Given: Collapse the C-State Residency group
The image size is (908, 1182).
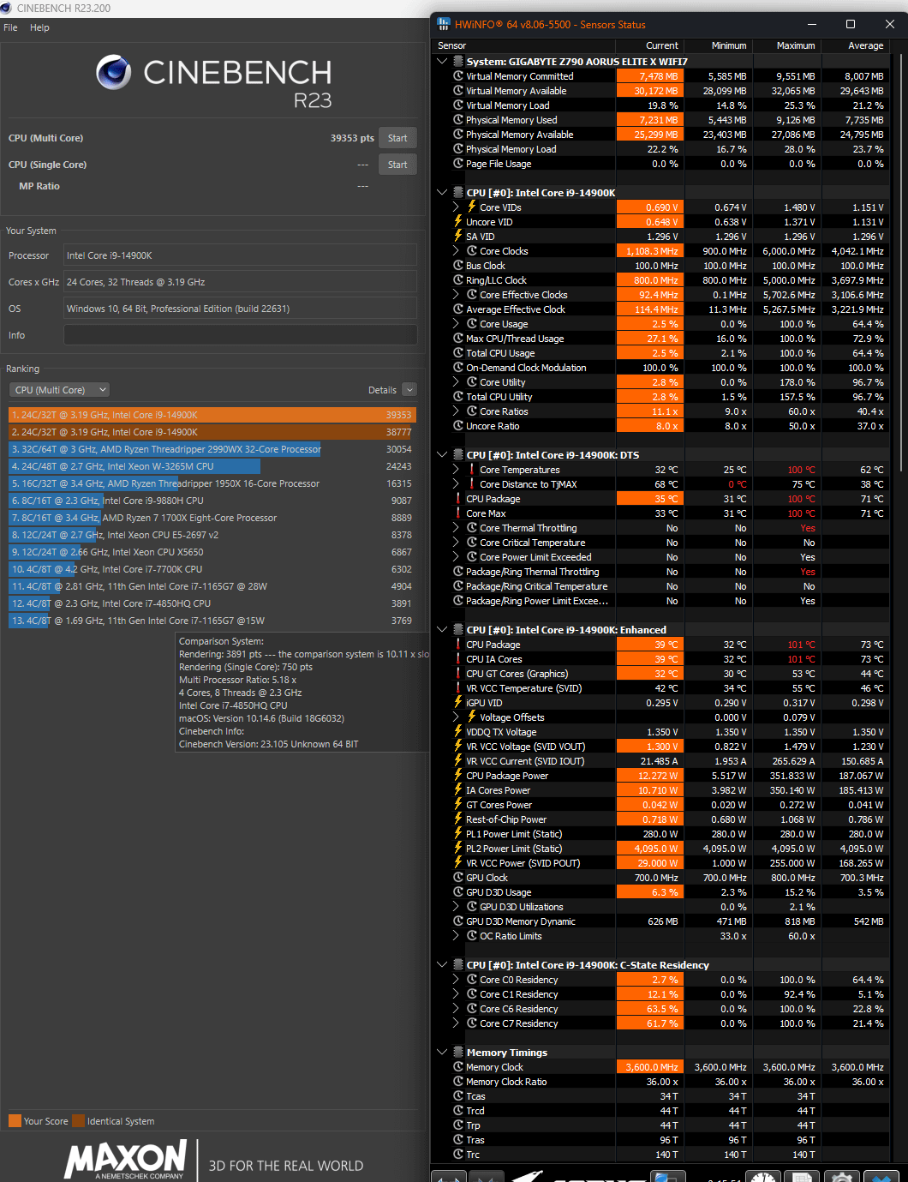Looking at the screenshot, I should click(x=442, y=965).
